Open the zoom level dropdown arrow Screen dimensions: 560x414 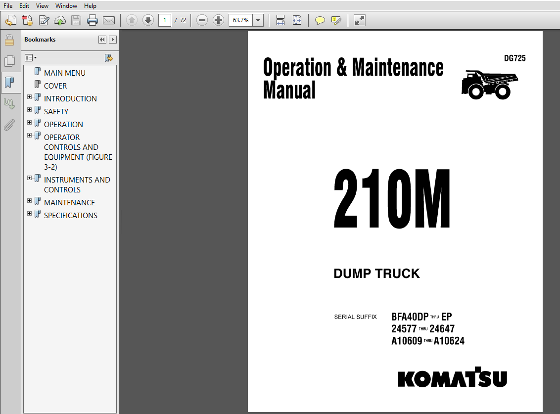click(258, 20)
